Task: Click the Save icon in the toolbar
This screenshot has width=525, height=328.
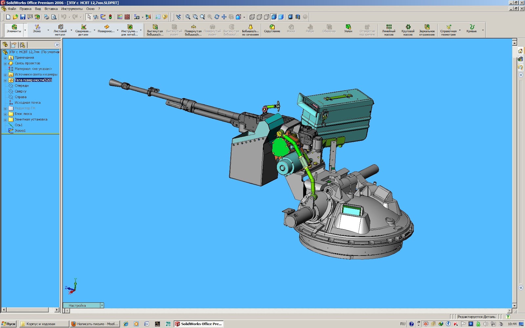Action: point(23,17)
